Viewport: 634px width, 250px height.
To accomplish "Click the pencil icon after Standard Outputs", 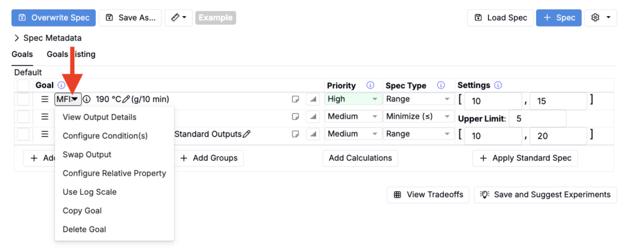I will 246,134.
